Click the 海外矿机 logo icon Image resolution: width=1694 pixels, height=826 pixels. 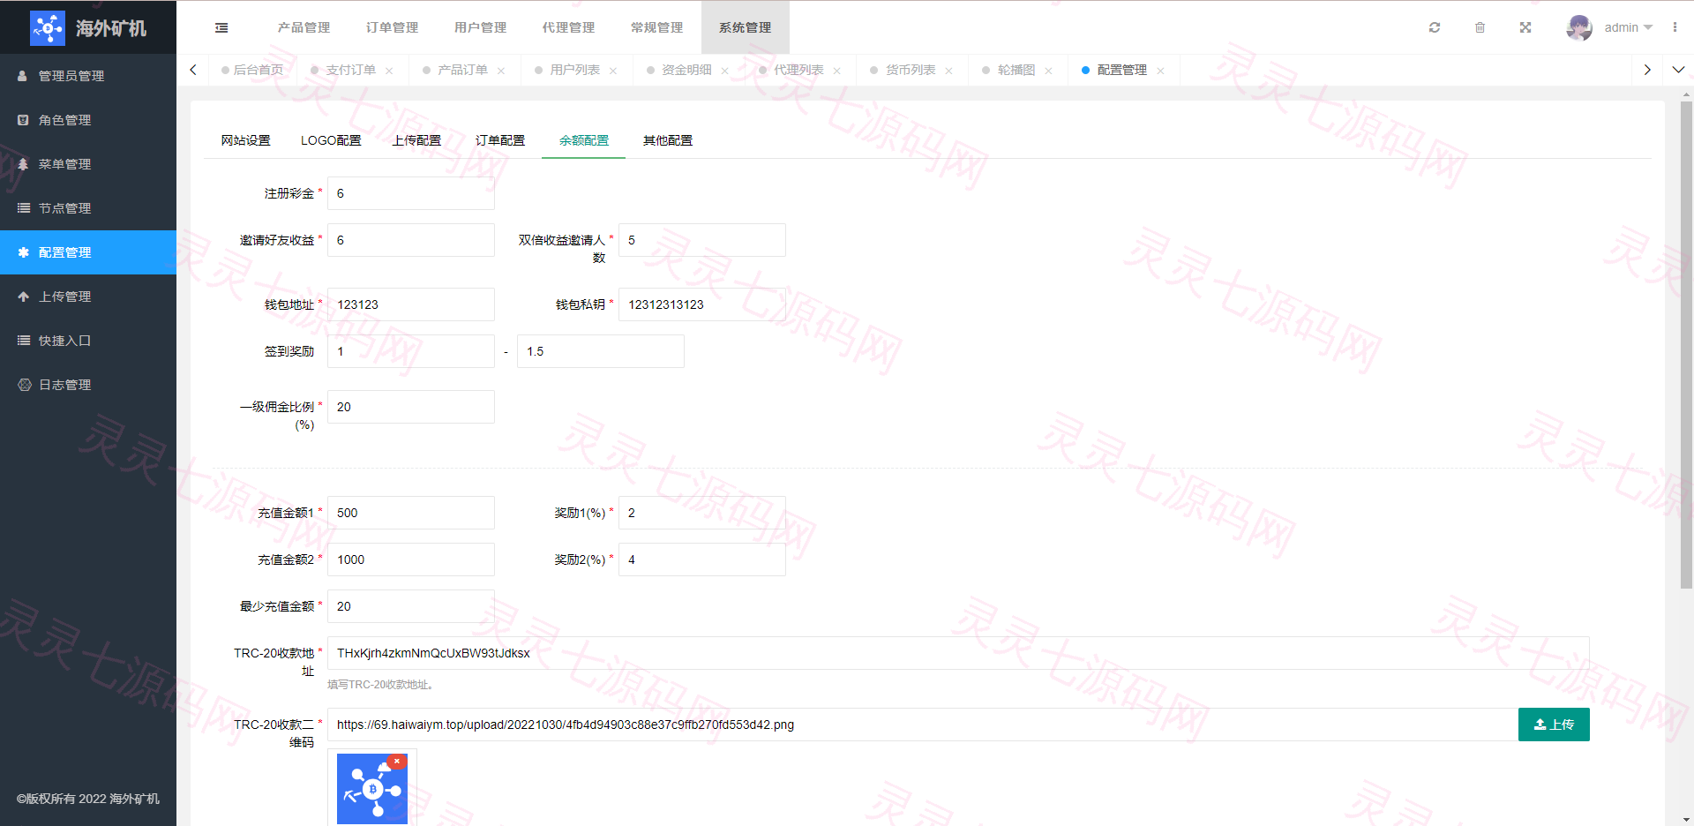point(48,28)
